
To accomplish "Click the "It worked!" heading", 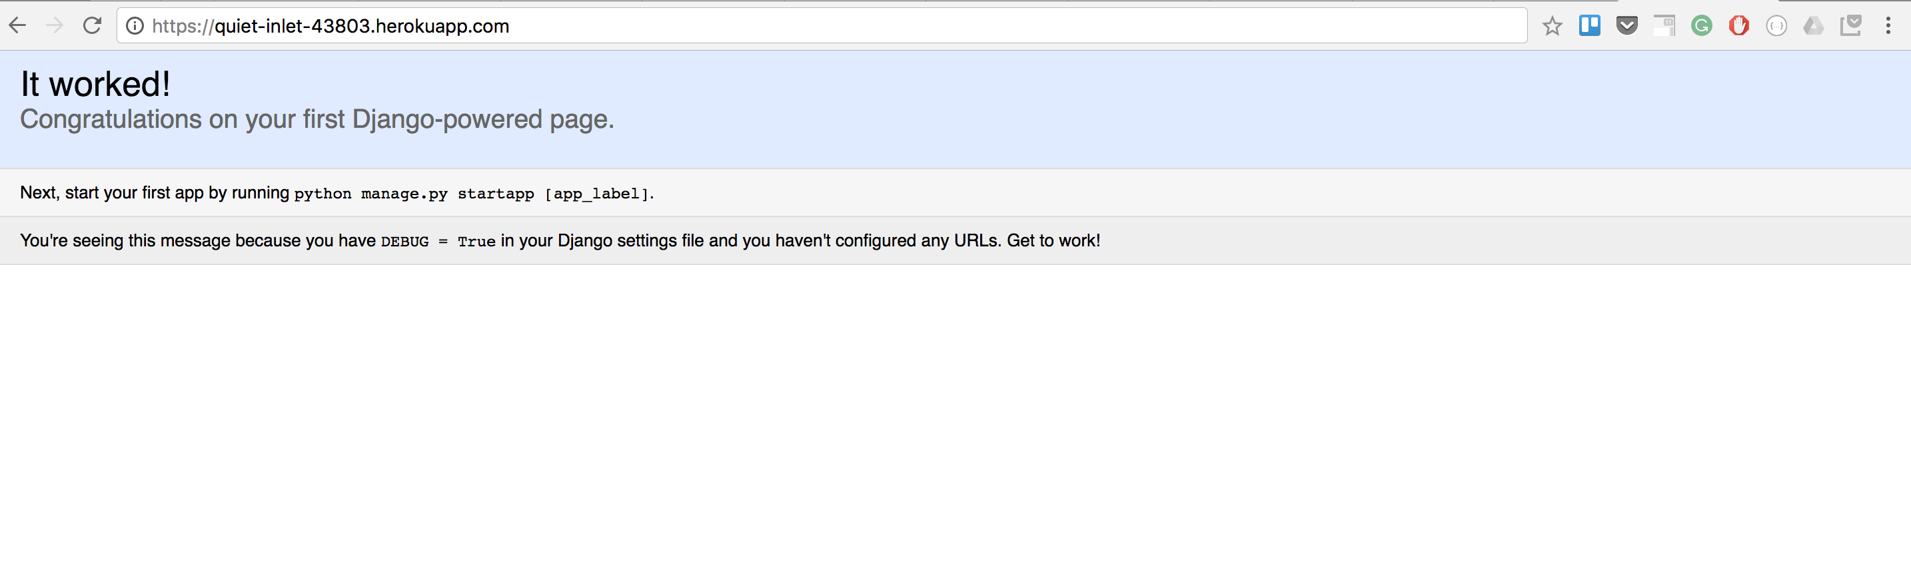I will [x=96, y=84].
